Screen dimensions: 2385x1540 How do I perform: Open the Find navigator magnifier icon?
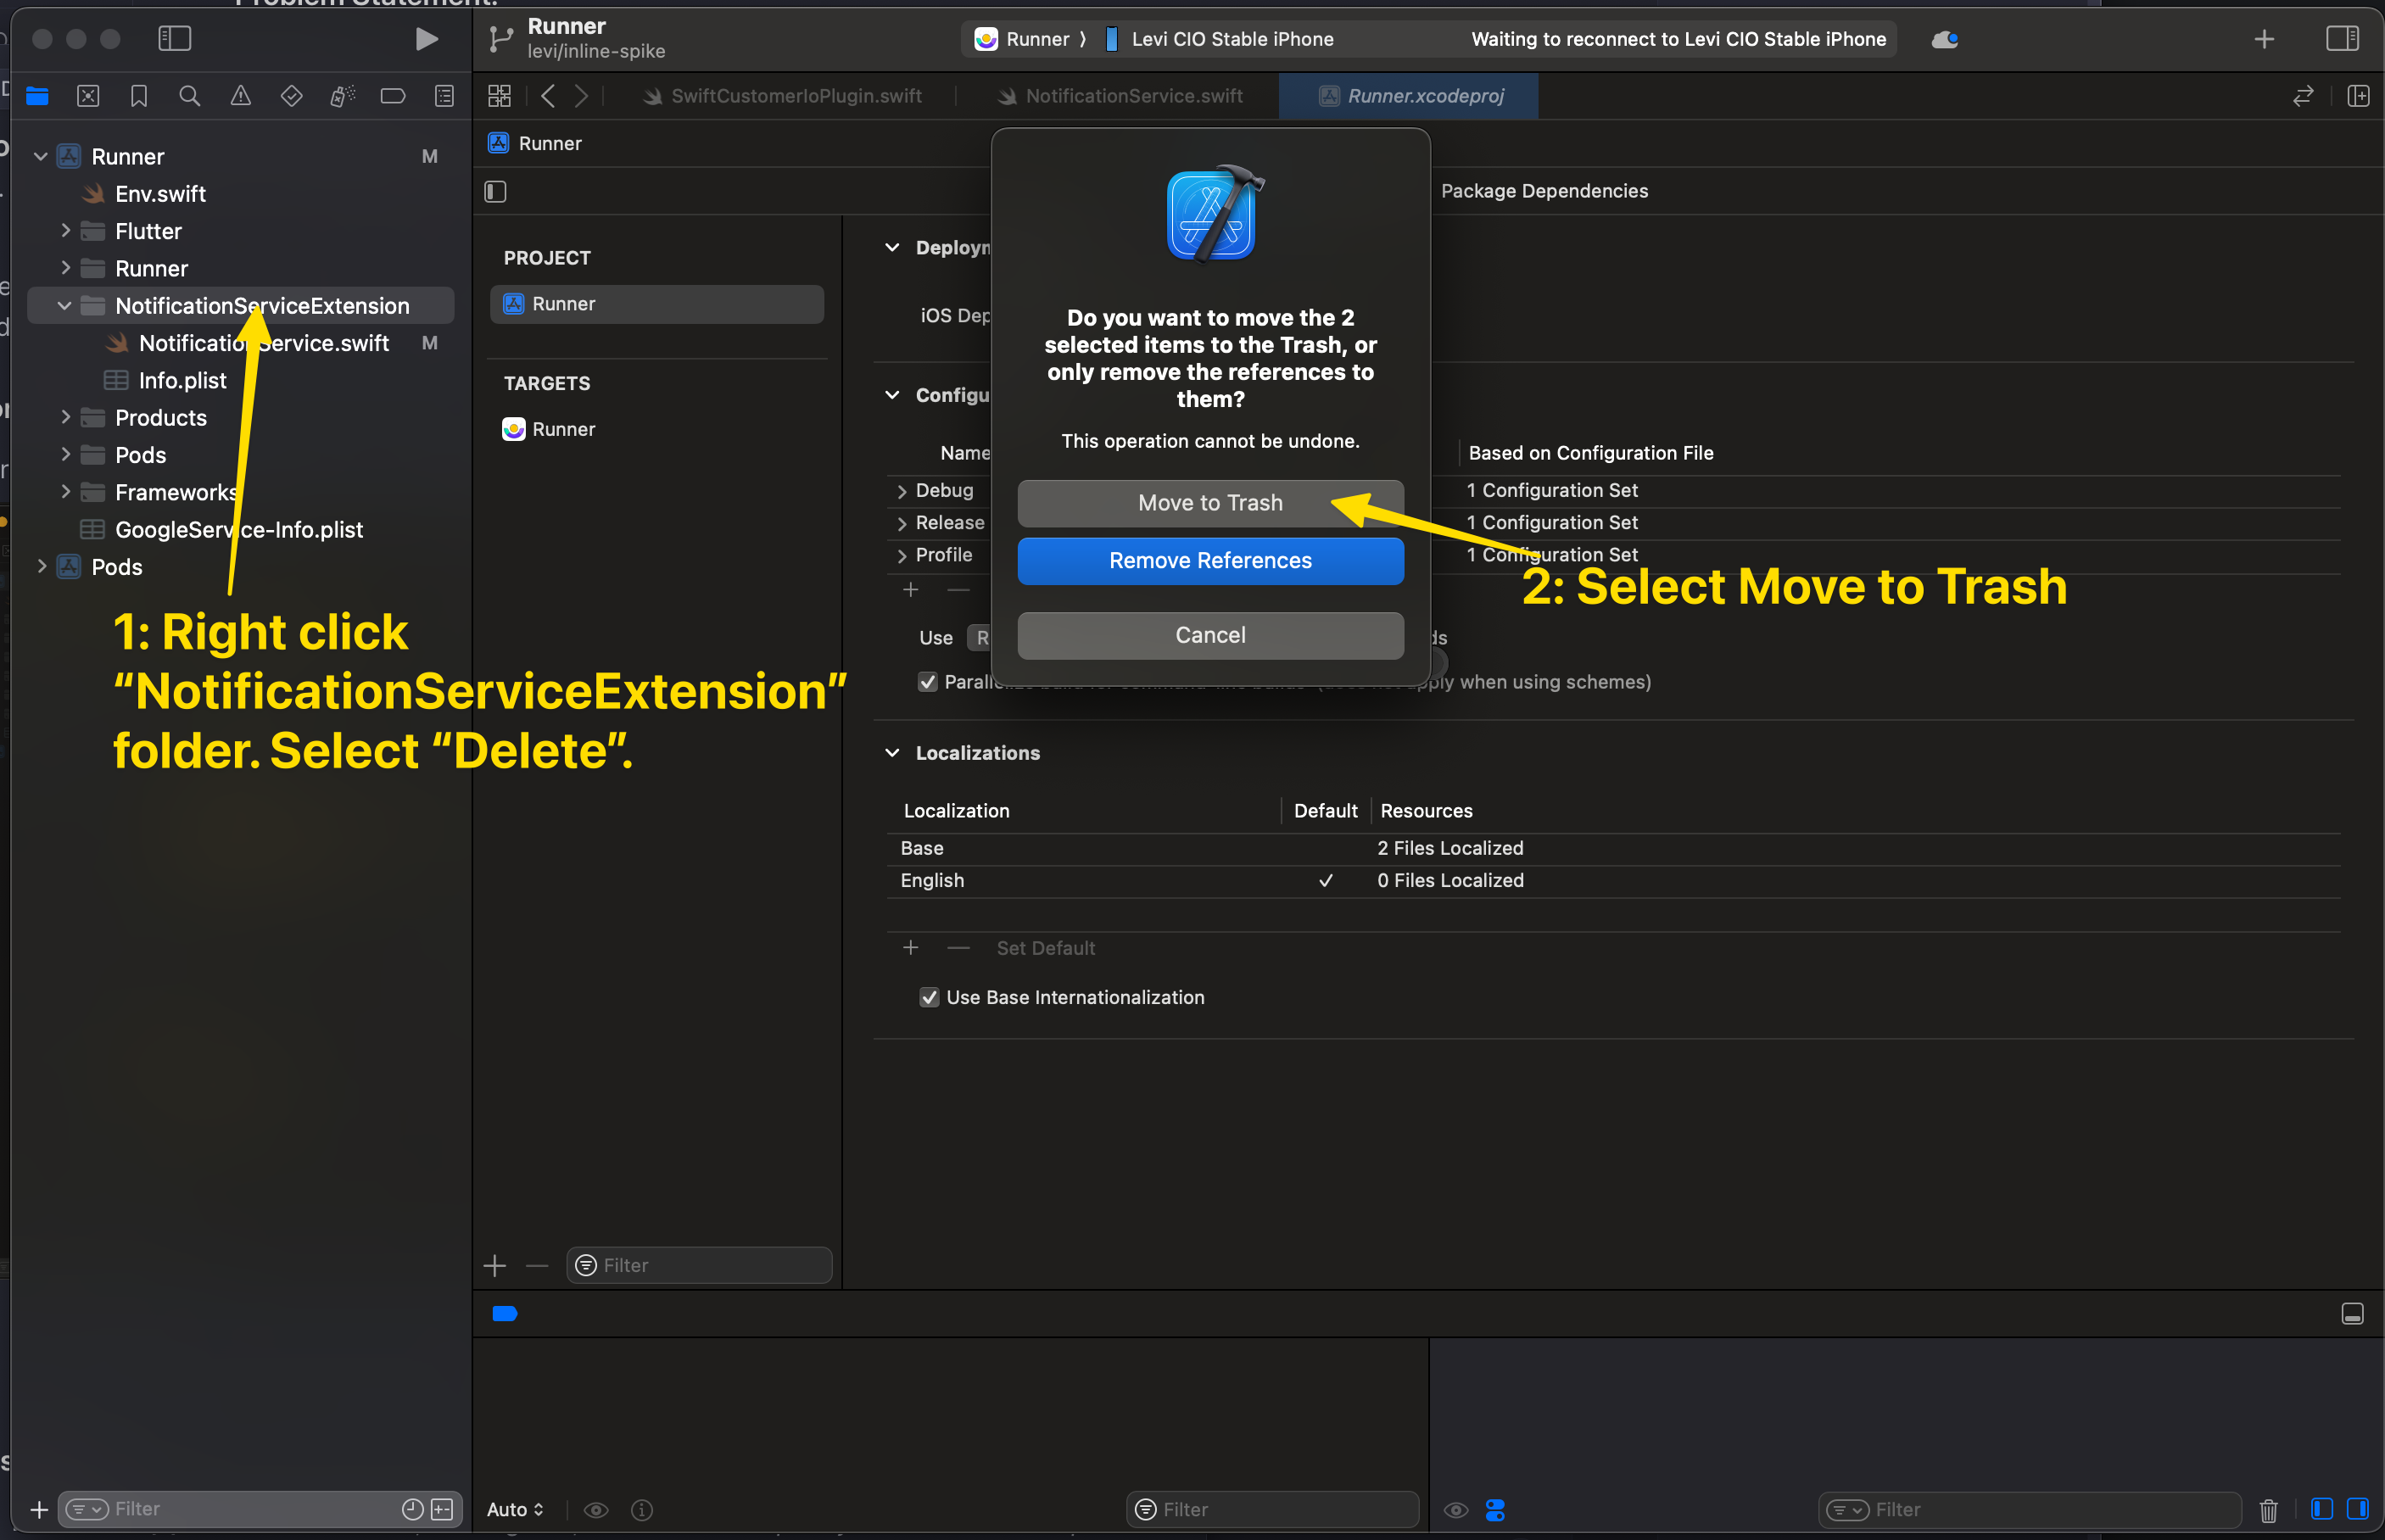click(x=189, y=96)
